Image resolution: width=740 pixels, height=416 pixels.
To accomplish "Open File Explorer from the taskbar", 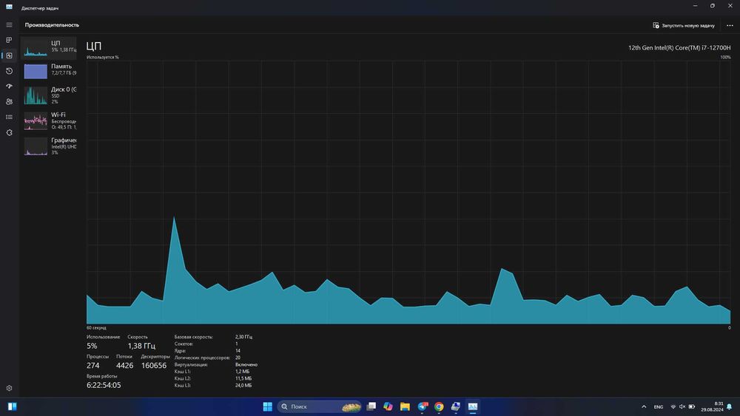I will [405, 406].
